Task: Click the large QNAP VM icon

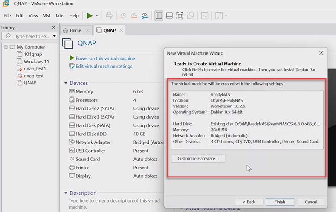Action: 68,44
